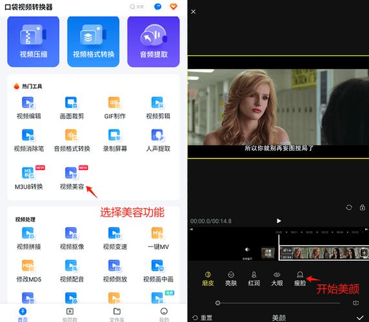
Task: Open the 视频格式转换 format conversion card
Action: click(x=93, y=42)
